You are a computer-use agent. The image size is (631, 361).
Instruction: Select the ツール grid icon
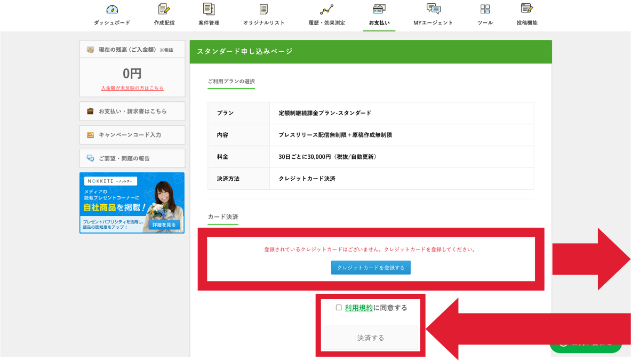485,9
